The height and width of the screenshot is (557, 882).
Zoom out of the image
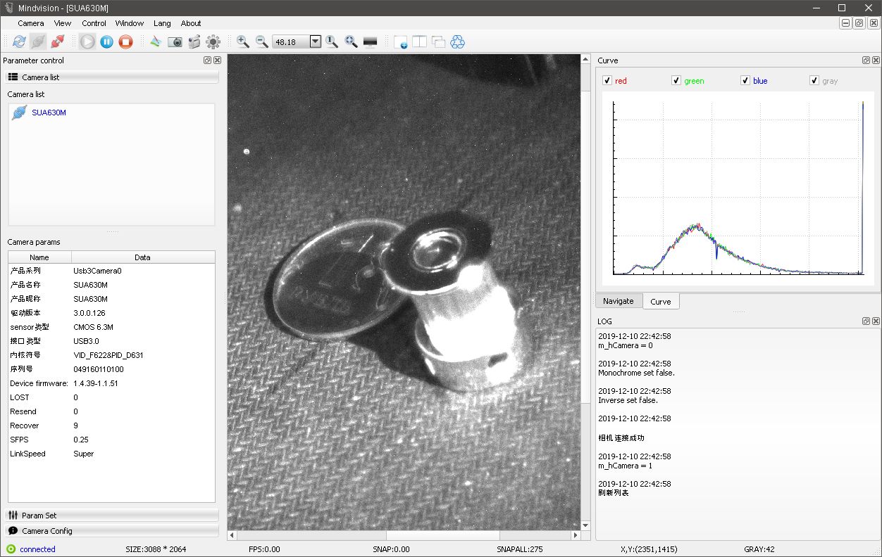pos(262,42)
